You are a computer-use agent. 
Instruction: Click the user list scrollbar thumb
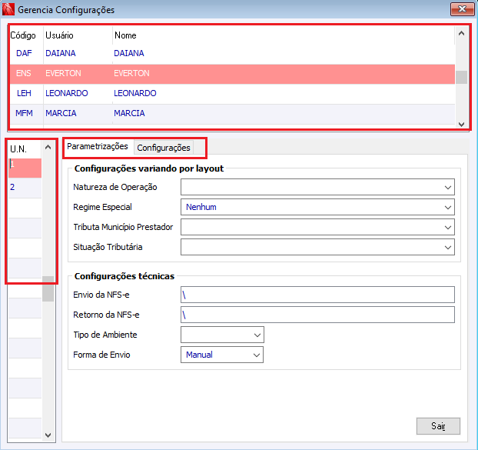pos(461,77)
